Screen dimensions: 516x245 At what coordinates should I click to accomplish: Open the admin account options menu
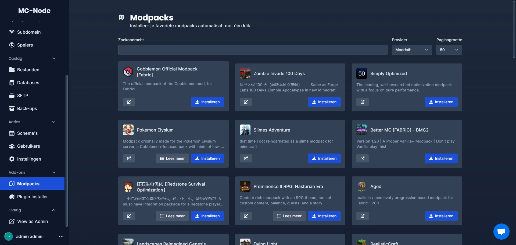pyautogui.click(x=61, y=236)
